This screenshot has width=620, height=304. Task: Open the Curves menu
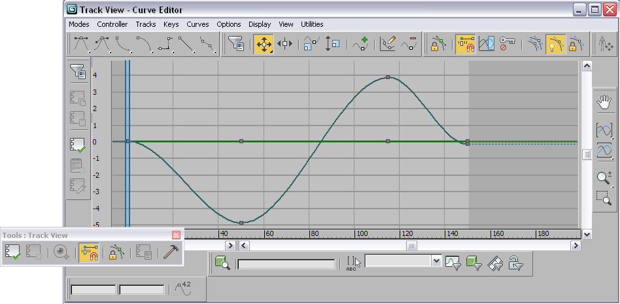(x=198, y=24)
